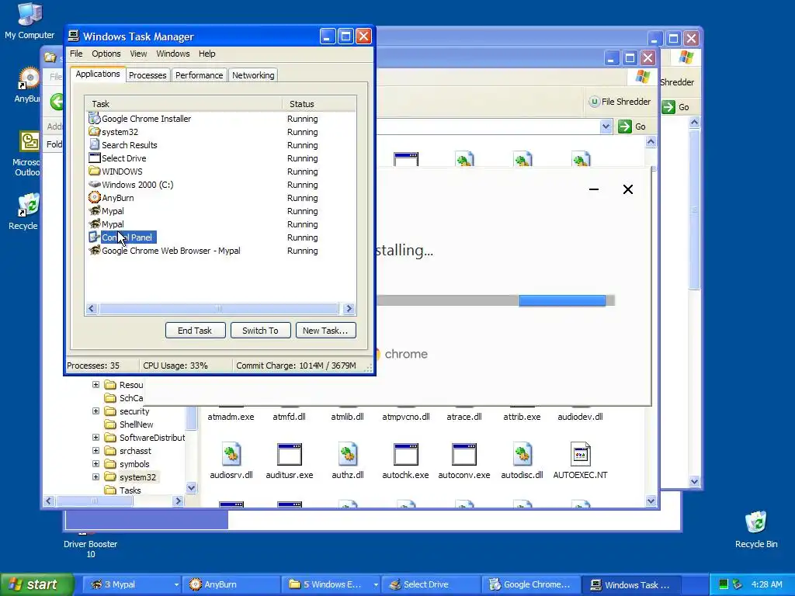
Task: Select the auditusr.exe file icon
Action: (290, 454)
